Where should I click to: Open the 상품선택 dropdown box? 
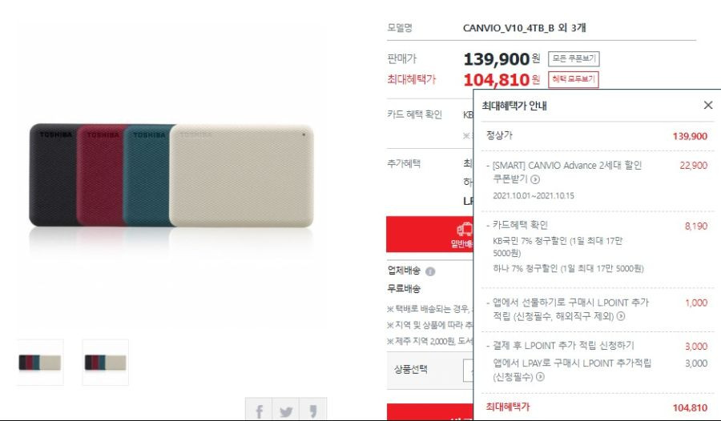point(468,370)
